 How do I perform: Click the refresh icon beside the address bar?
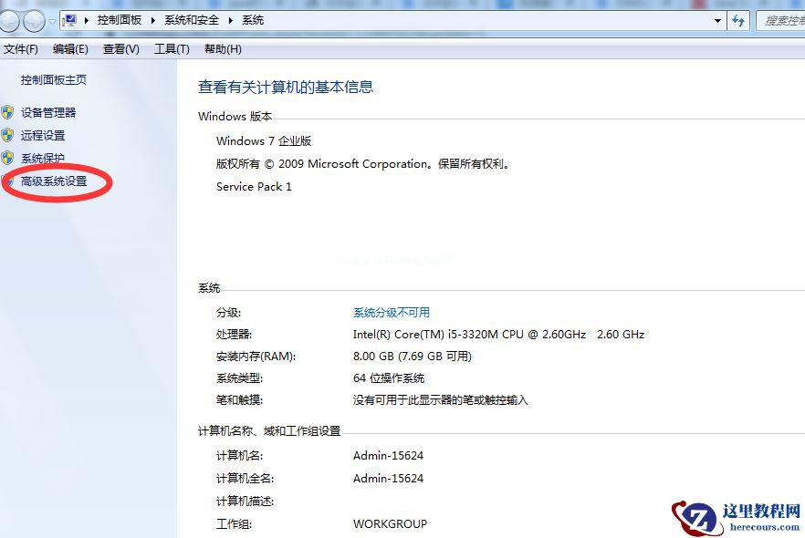point(738,20)
